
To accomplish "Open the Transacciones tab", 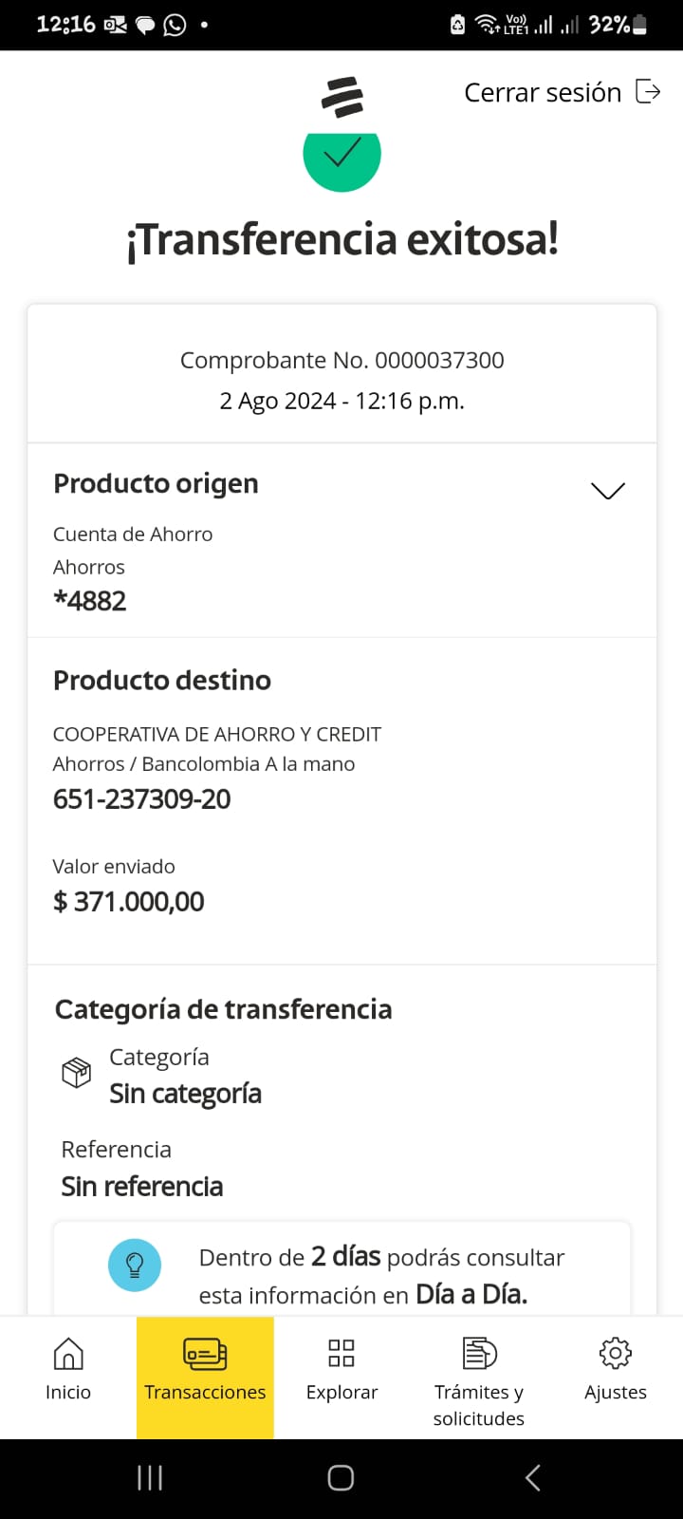I will (205, 1375).
